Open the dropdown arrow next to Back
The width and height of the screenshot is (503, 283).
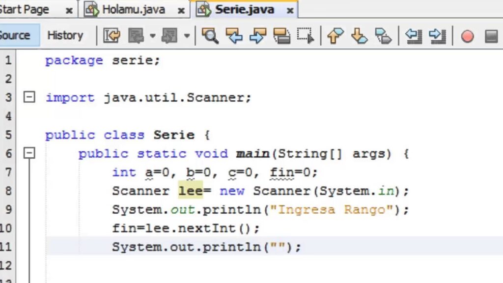click(x=152, y=36)
